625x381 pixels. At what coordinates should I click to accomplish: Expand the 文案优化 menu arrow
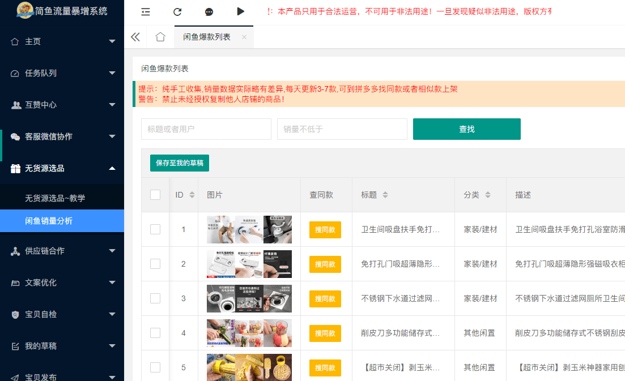[x=112, y=282]
